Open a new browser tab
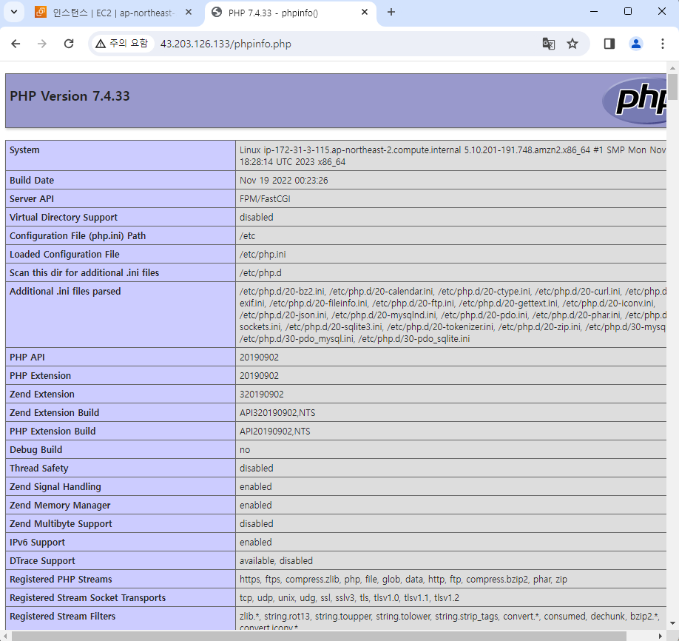 point(391,12)
